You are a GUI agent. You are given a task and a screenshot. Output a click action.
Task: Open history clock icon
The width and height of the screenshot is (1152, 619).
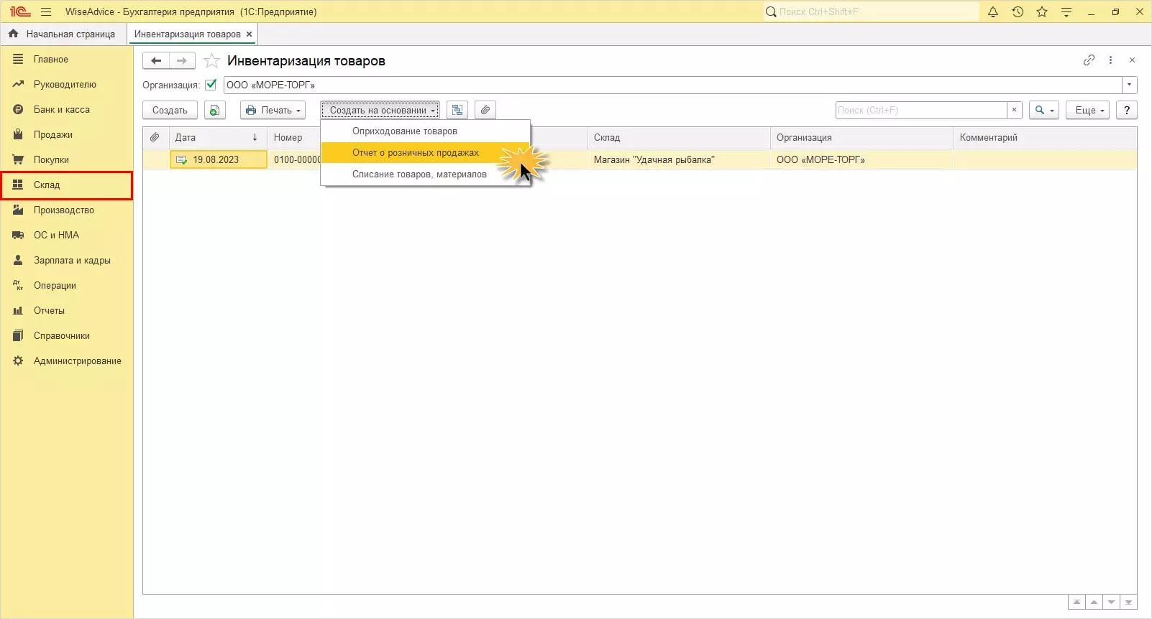click(x=1018, y=11)
